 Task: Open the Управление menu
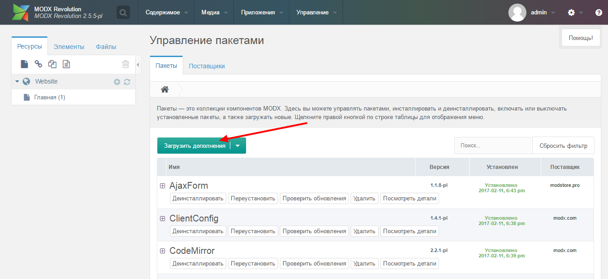click(316, 12)
